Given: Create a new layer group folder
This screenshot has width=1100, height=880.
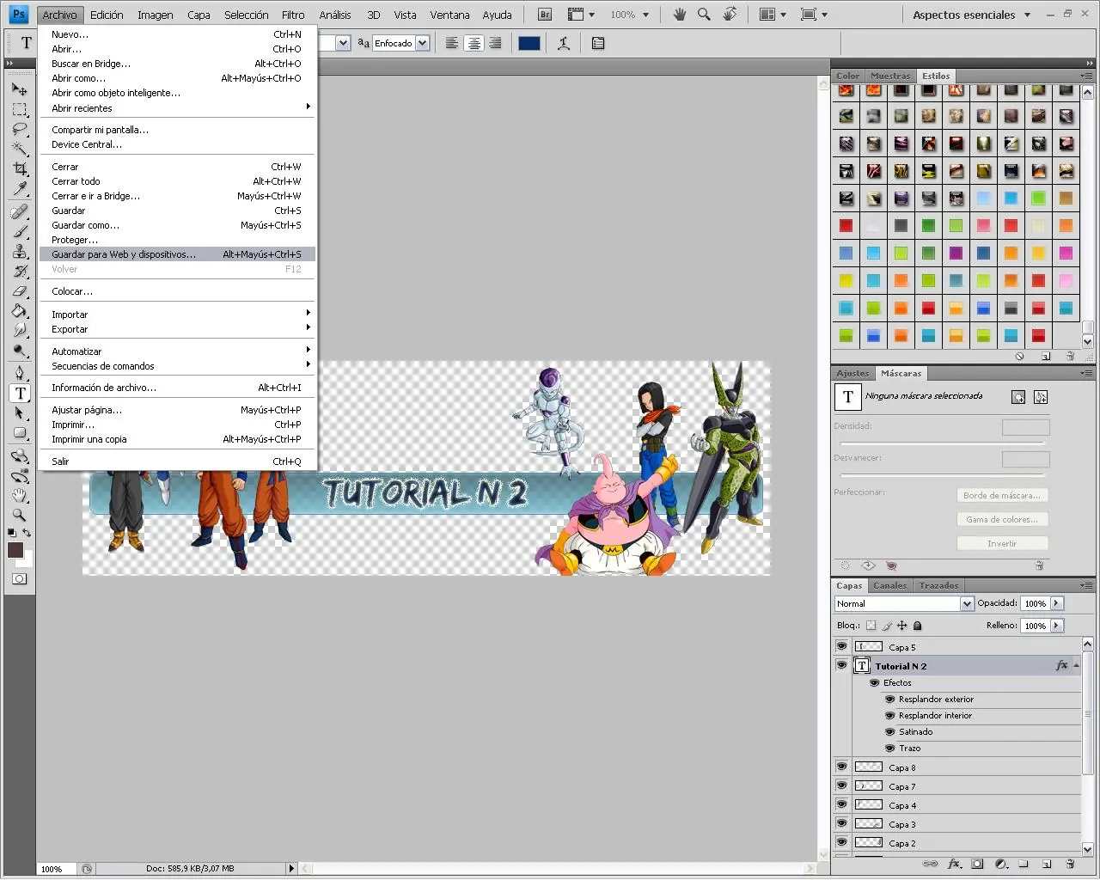Looking at the screenshot, I should click(x=1024, y=864).
